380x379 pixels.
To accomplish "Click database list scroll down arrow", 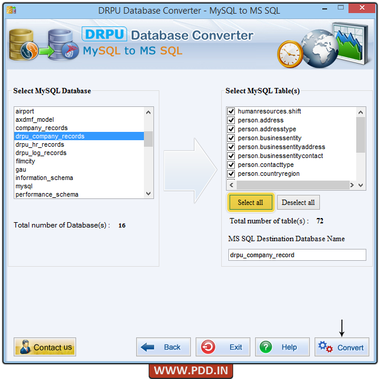I will 148,194.
